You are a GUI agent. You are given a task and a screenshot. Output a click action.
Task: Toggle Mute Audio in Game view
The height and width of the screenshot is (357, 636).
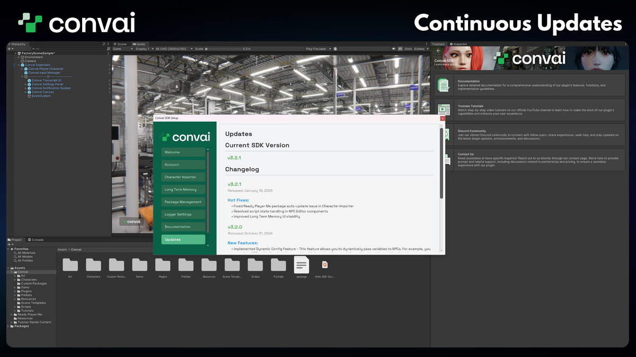coord(394,49)
